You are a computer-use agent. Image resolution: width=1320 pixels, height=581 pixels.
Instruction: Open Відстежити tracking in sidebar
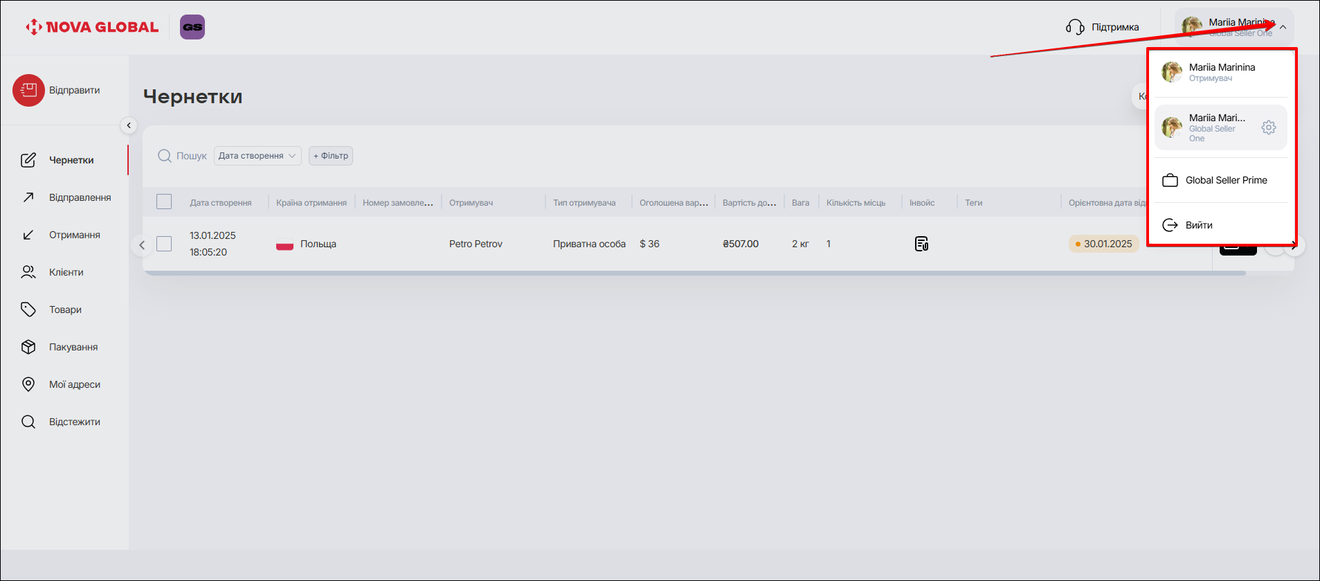(x=74, y=422)
